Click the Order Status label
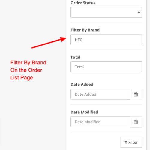This screenshot has height=150, width=150. [83, 3]
